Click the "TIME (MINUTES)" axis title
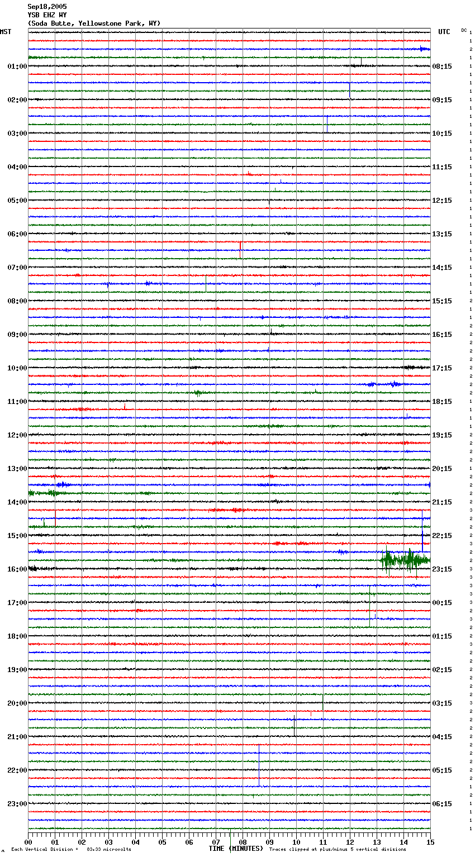 236,849
